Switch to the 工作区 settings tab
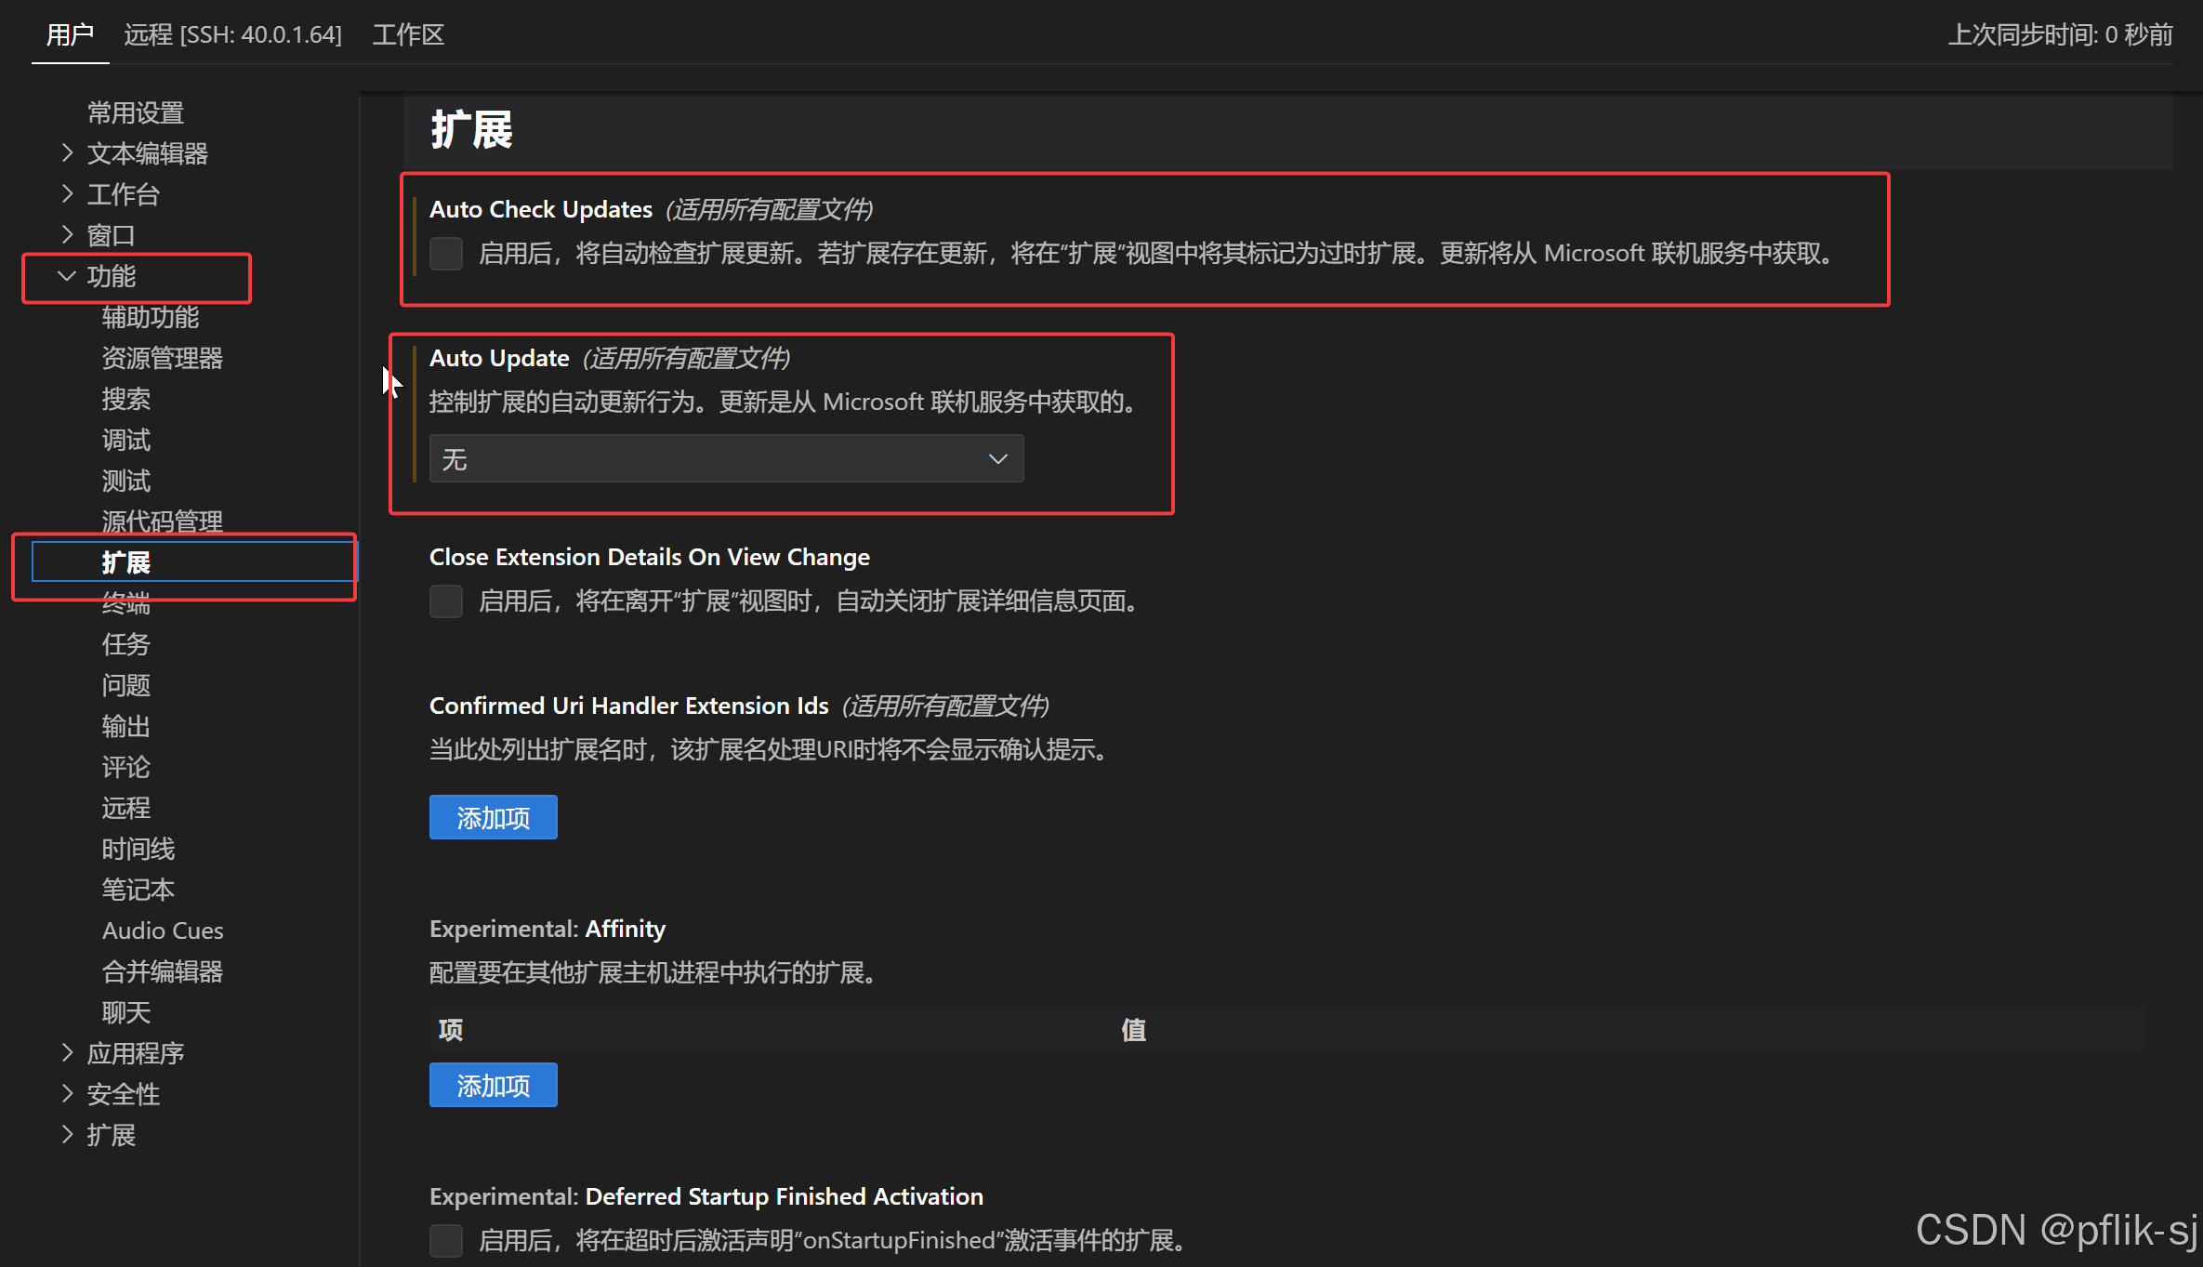The width and height of the screenshot is (2203, 1267). click(408, 35)
